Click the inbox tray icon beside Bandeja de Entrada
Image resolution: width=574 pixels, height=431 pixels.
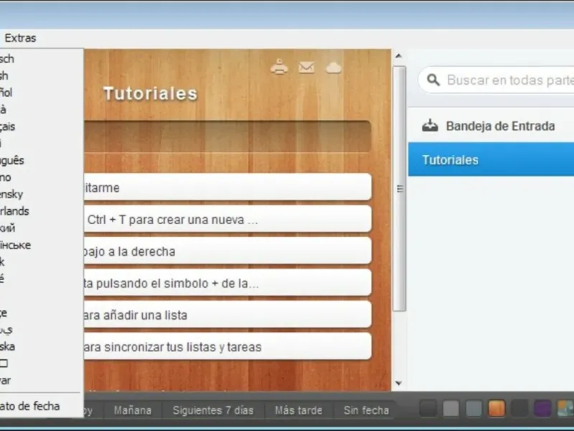point(430,126)
